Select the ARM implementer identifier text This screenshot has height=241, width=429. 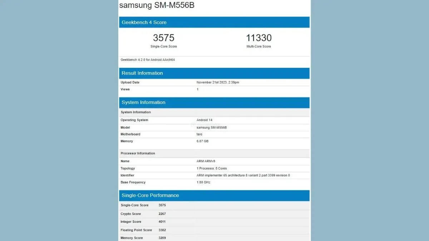[x=243, y=175]
